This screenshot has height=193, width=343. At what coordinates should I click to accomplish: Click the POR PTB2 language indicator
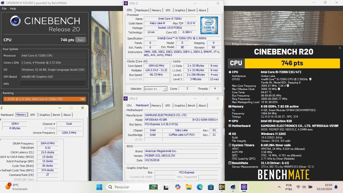(x=289, y=187)
